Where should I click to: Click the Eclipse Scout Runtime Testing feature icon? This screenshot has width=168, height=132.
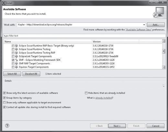point(17,49)
